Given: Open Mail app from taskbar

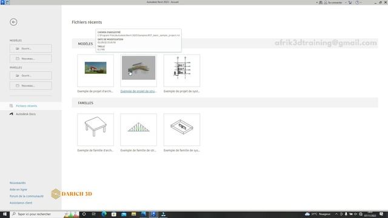Looking at the screenshot, I should point(124,214).
